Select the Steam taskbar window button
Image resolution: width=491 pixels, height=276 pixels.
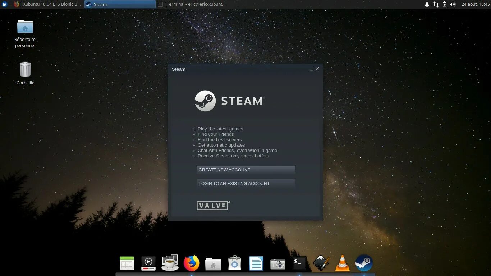pyautogui.click(x=120, y=4)
